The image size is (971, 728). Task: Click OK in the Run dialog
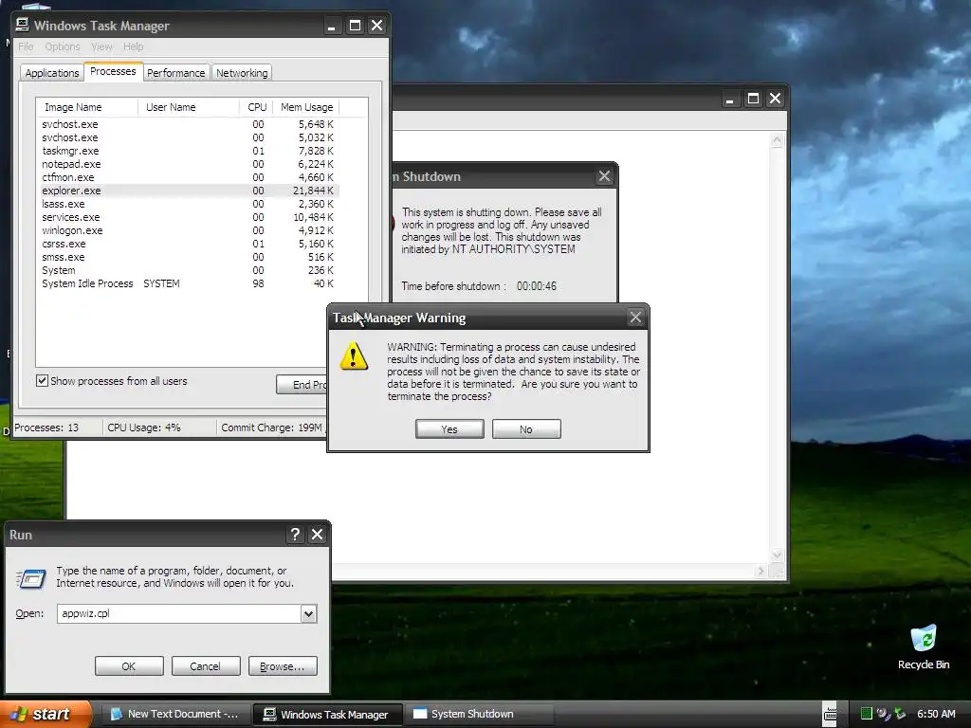(x=129, y=666)
